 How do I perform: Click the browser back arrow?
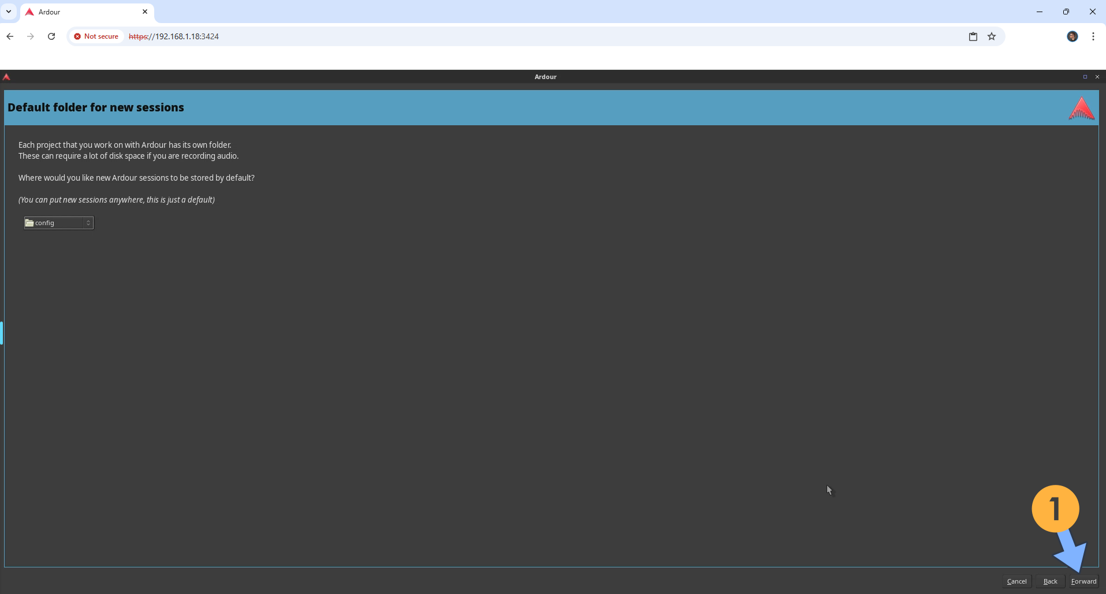(10, 36)
